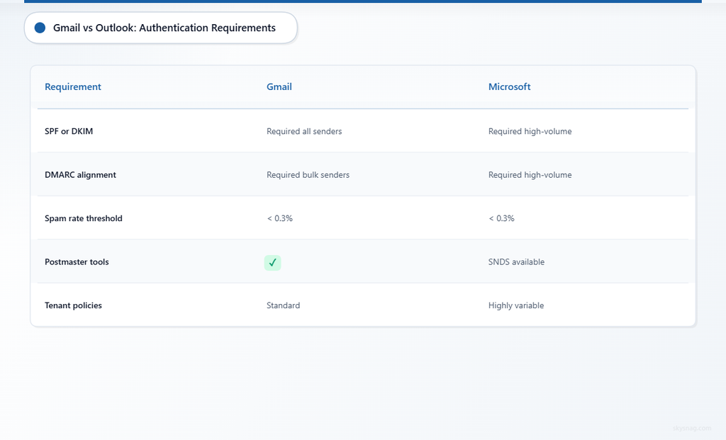Click the Requirement column header
Image resolution: width=726 pixels, height=440 pixels.
click(x=73, y=86)
